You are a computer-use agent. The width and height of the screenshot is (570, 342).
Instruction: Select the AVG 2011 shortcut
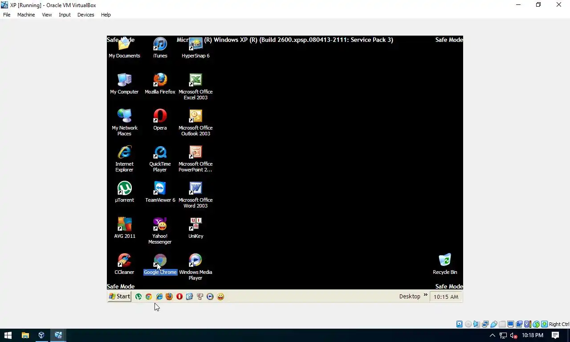point(124,228)
